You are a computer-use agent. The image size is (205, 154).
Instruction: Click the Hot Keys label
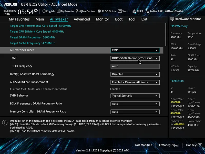coord(192,145)
